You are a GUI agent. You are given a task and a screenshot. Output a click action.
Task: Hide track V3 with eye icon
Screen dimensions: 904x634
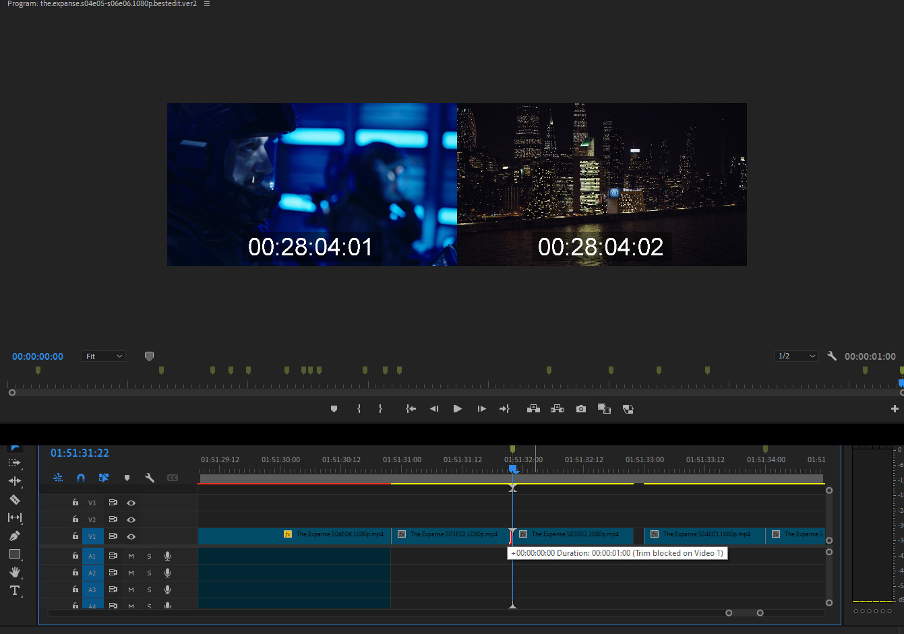pos(131,503)
